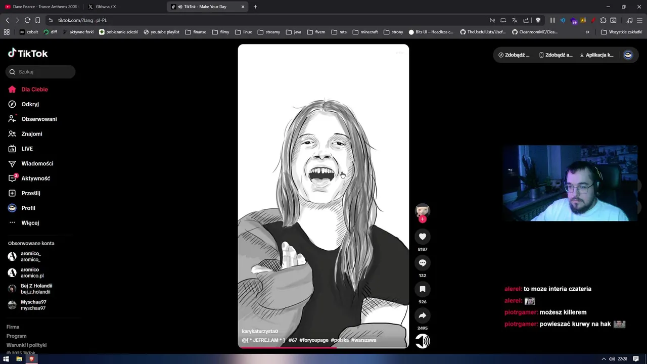The width and height of the screenshot is (647, 364).
Task: Open the profile avatar in TikTok header
Action: point(628,55)
